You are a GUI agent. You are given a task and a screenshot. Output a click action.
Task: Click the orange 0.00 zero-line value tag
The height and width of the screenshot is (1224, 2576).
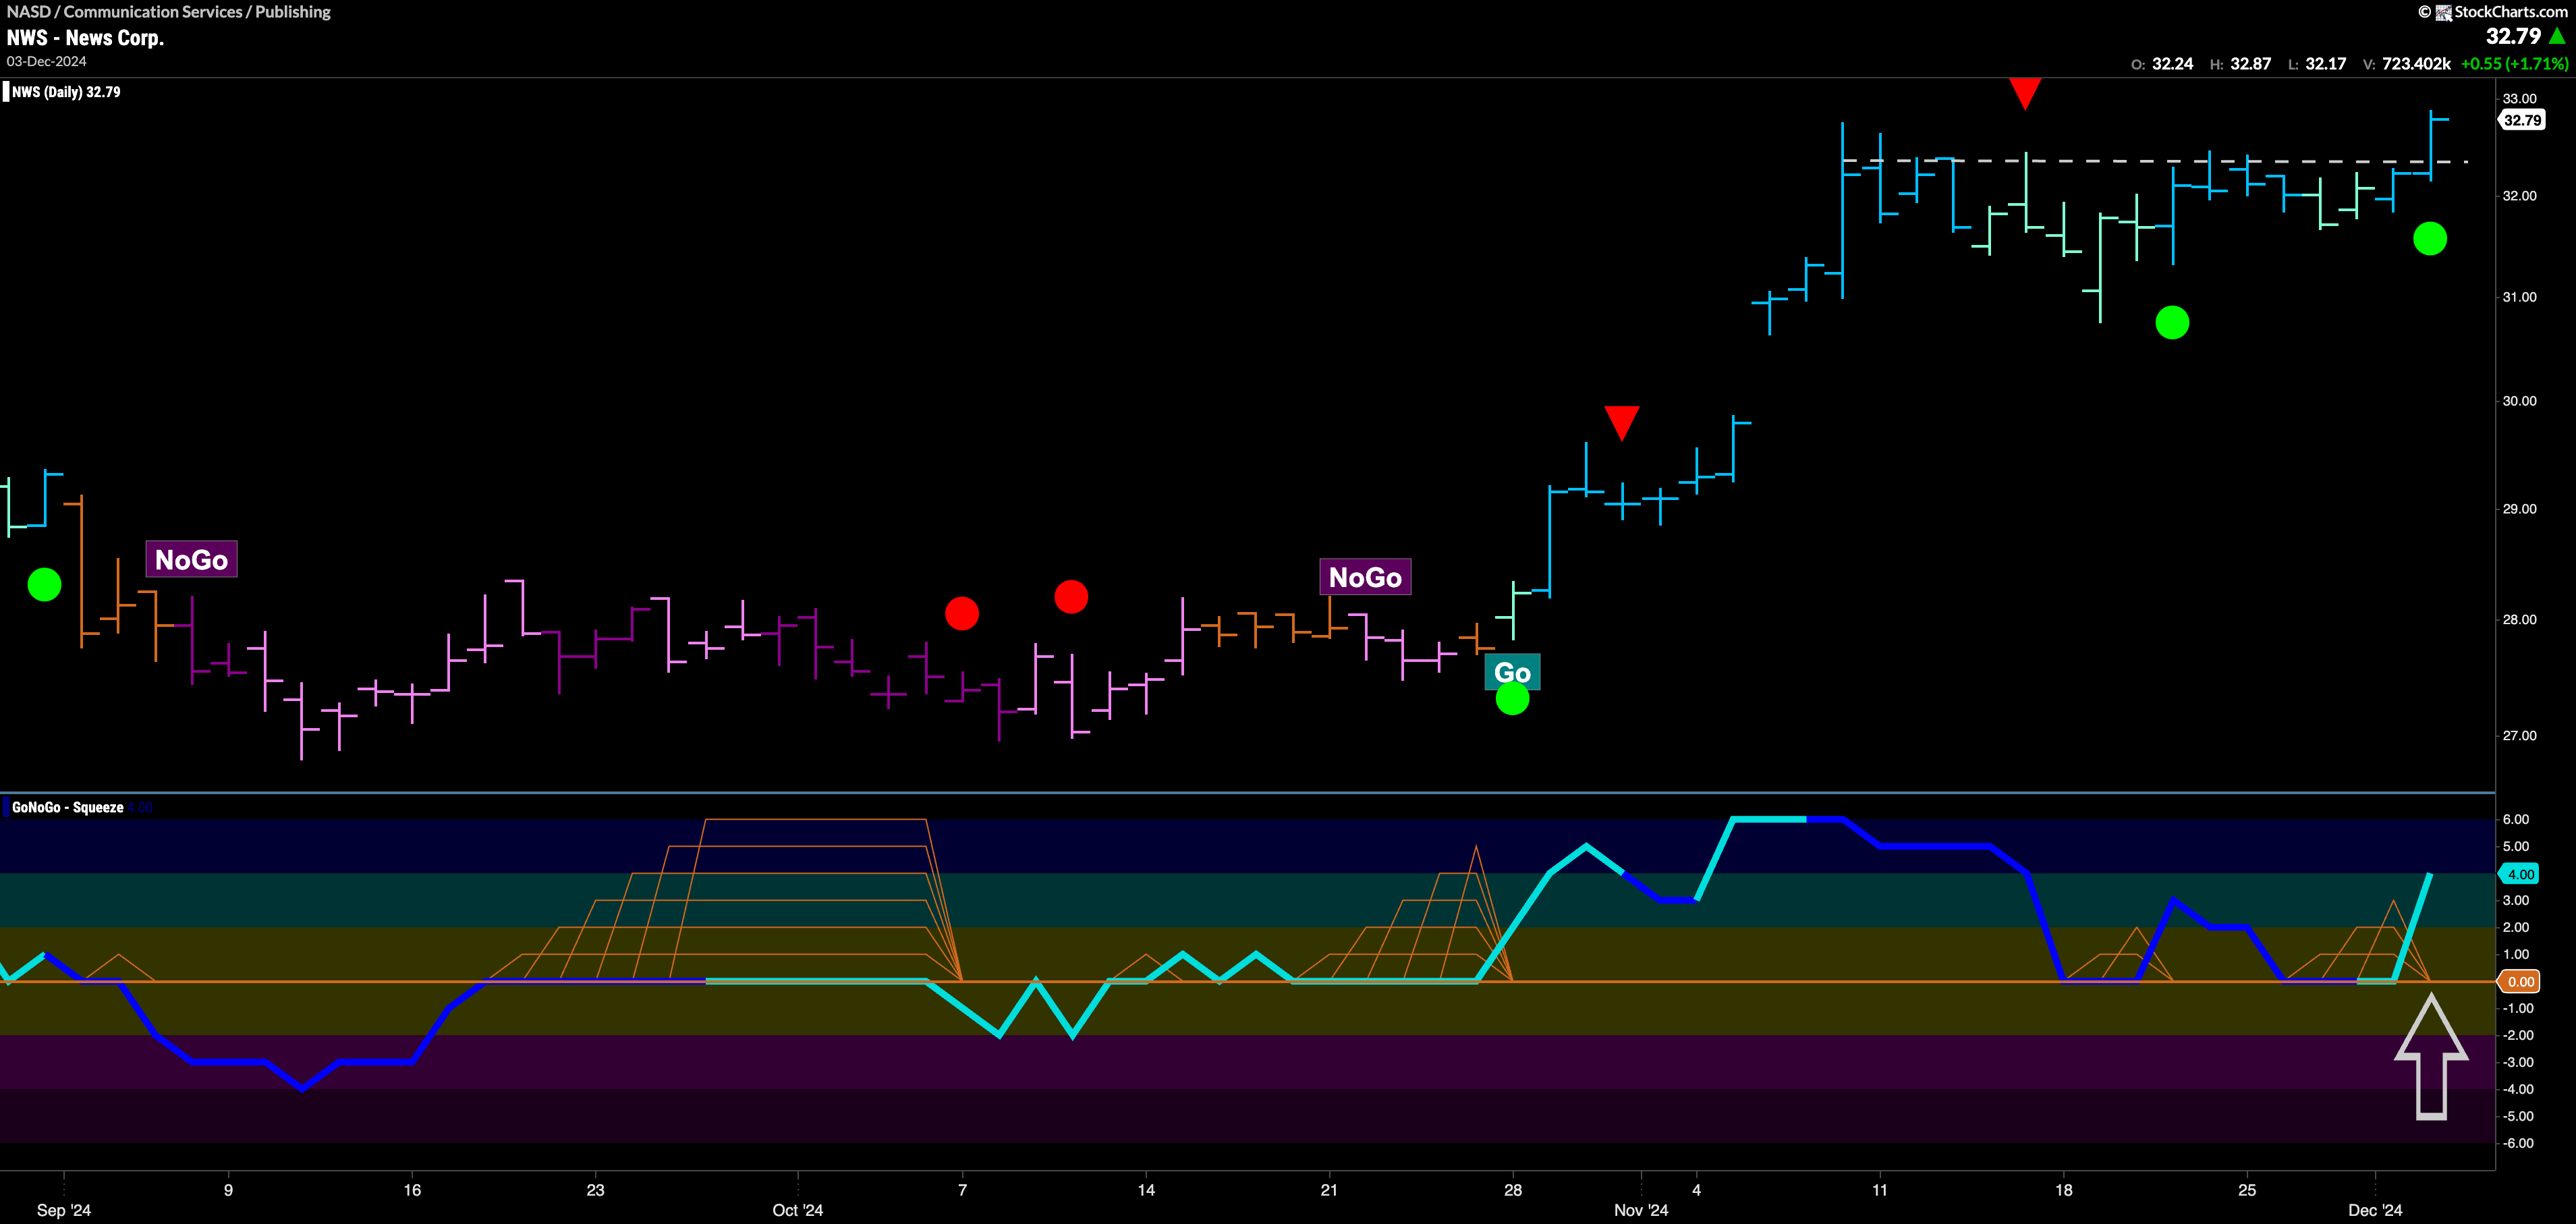[2521, 982]
